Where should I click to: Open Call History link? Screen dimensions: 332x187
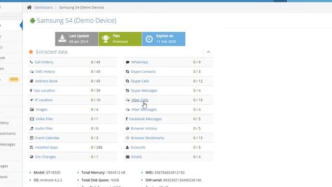click(44, 62)
